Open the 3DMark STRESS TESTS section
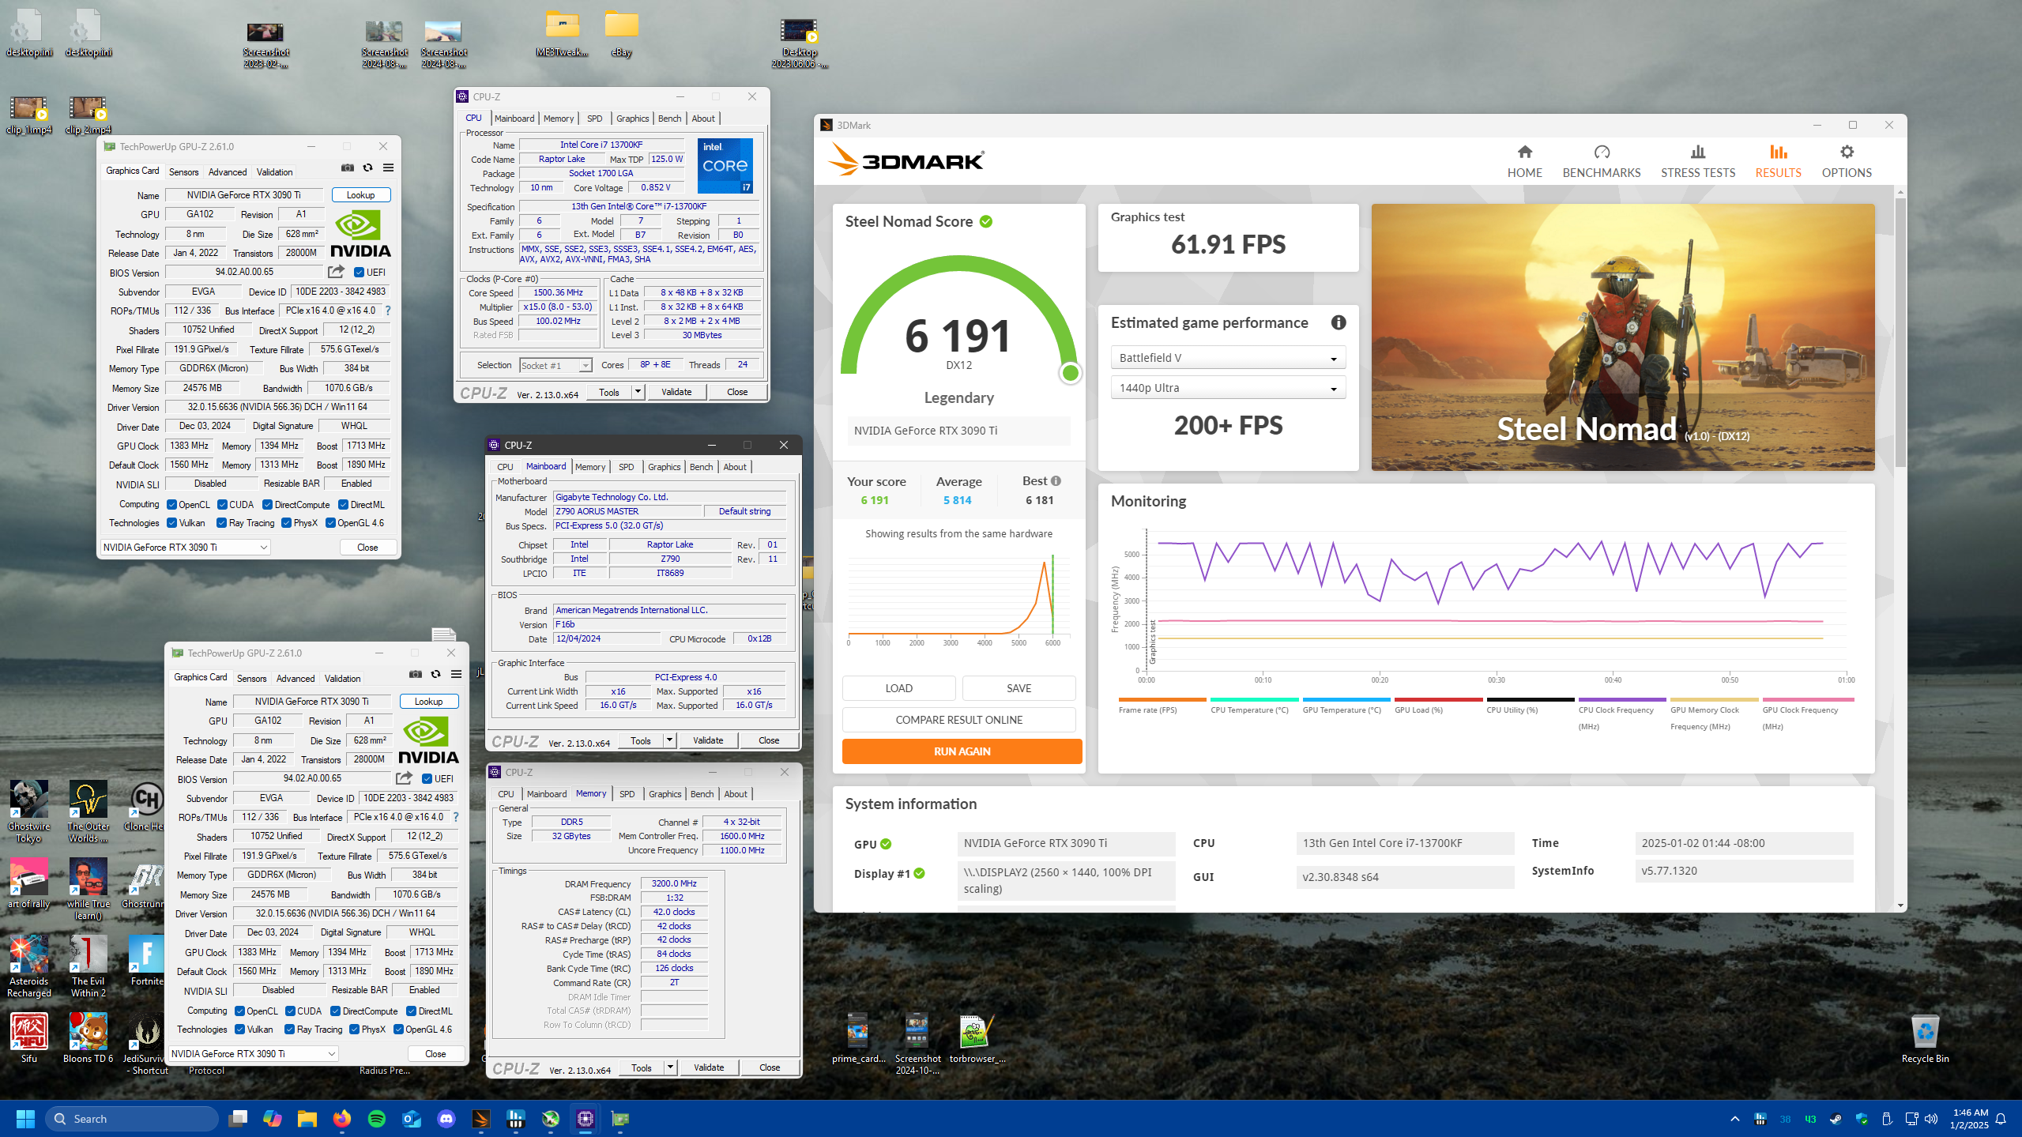This screenshot has width=2022, height=1137. (x=1697, y=161)
